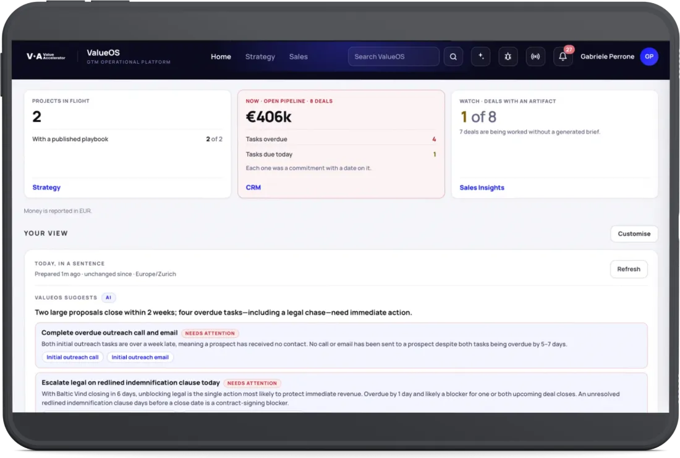Open the Initial outreach email chip
The image size is (680, 458).
[x=140, y=357]
